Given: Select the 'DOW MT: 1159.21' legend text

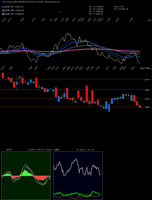Looking at the screenshot, I should (x=14, y=11).
